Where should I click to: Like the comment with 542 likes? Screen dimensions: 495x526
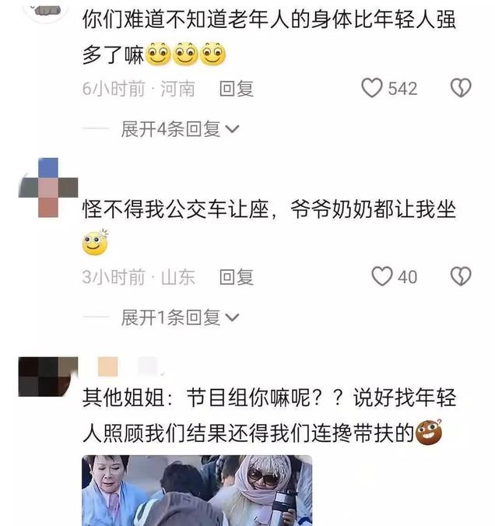pos(372,88)
